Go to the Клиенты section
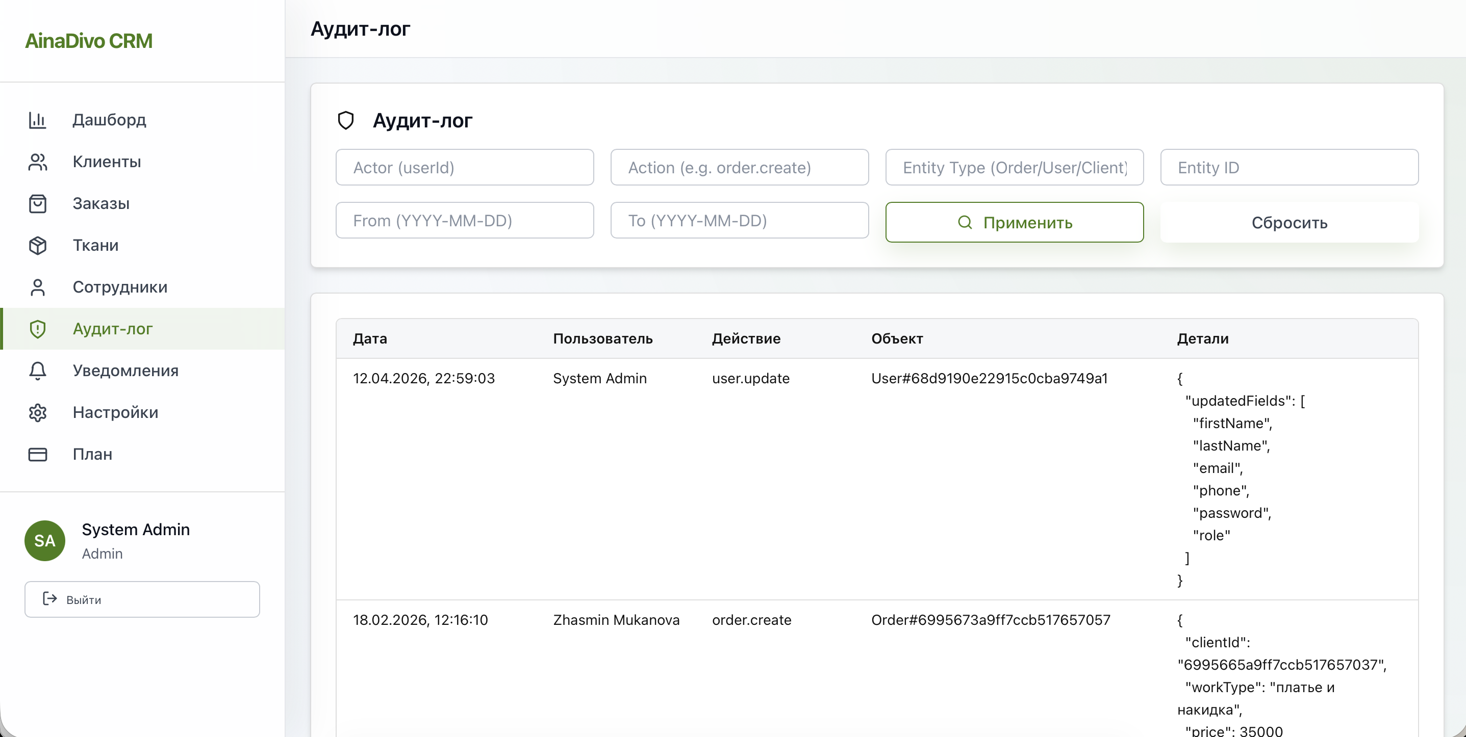Viewport: 1466px width, 737px height. point(142,162)
